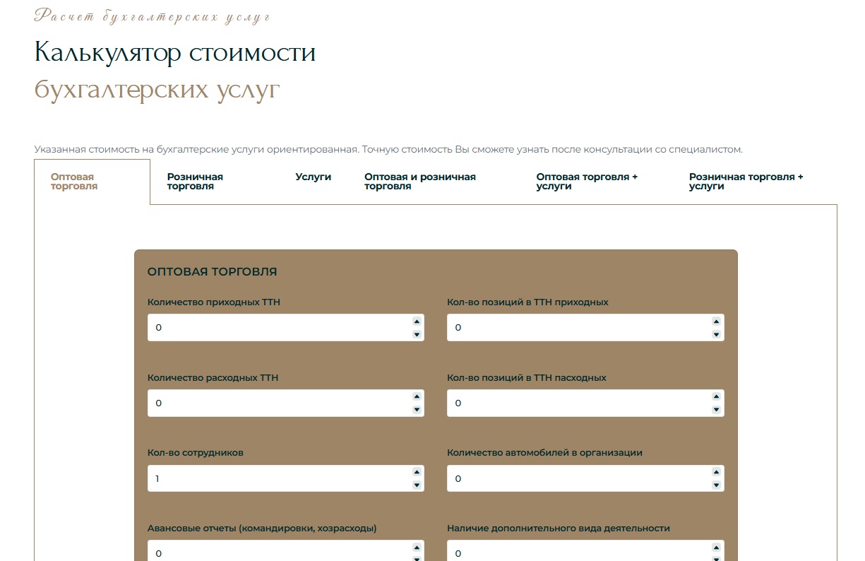Viewport: 865px width, 561px height.
Task: Decrease Кол-во позиций в ТТН пасходных
Action: [x=716, y=410]
